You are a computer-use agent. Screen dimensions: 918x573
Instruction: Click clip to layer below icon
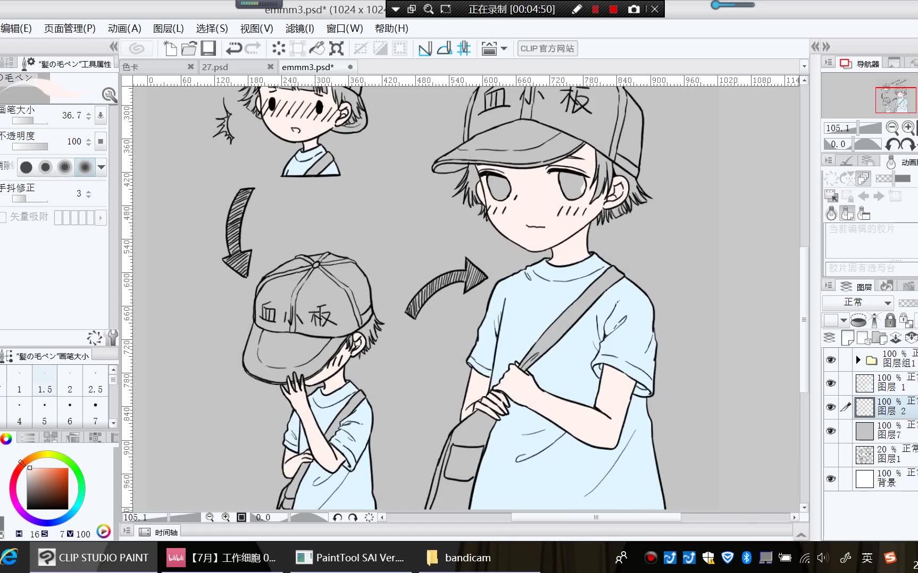tap(858, 320)
